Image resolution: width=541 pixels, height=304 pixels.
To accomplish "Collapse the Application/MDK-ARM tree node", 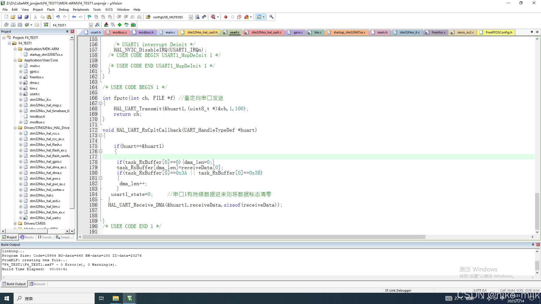I will click(x=15, y=49).
